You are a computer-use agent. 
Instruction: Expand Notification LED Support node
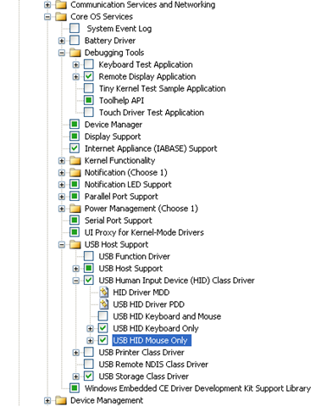coord(62,185)
